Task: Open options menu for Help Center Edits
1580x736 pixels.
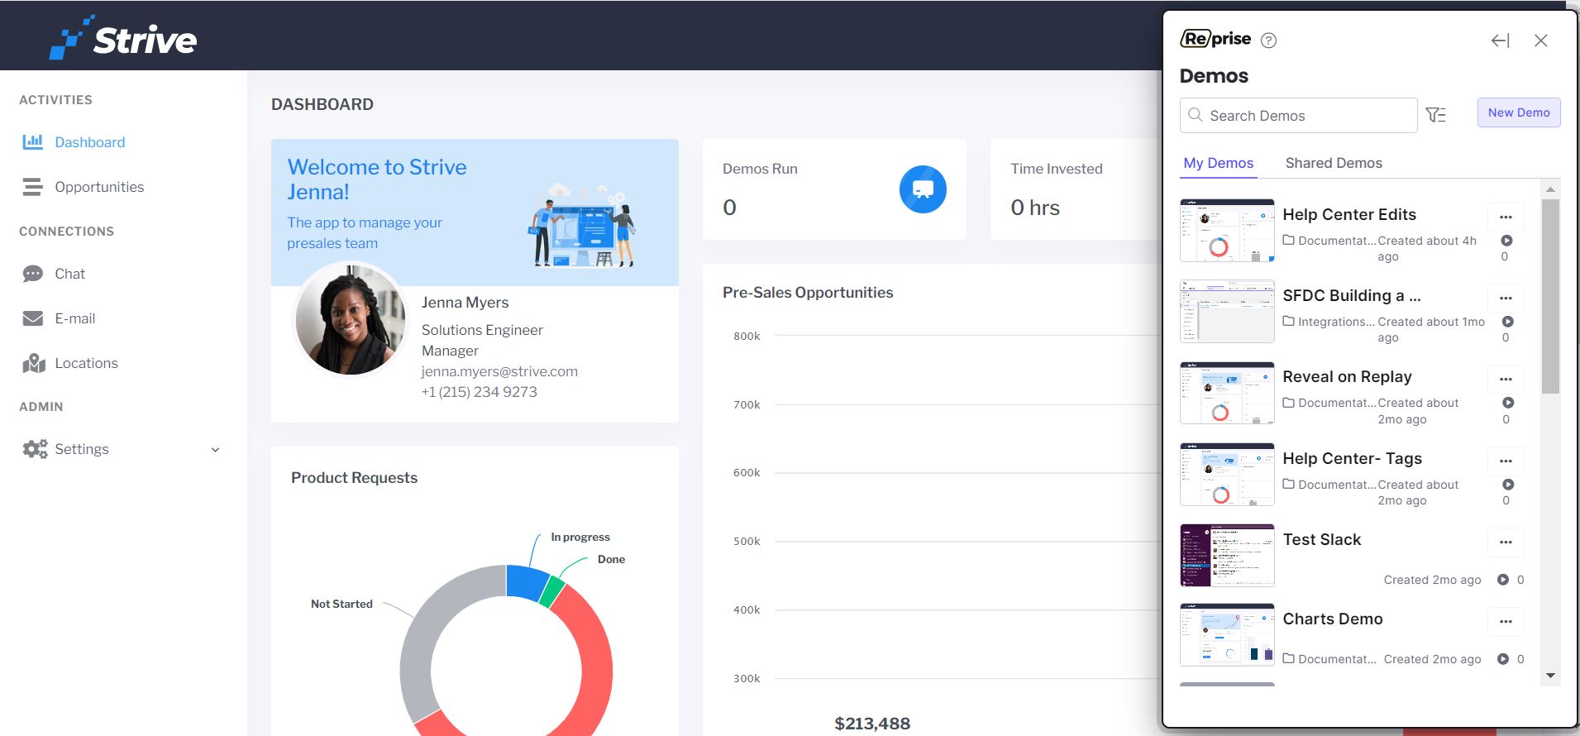Action: click(1506, 217)
